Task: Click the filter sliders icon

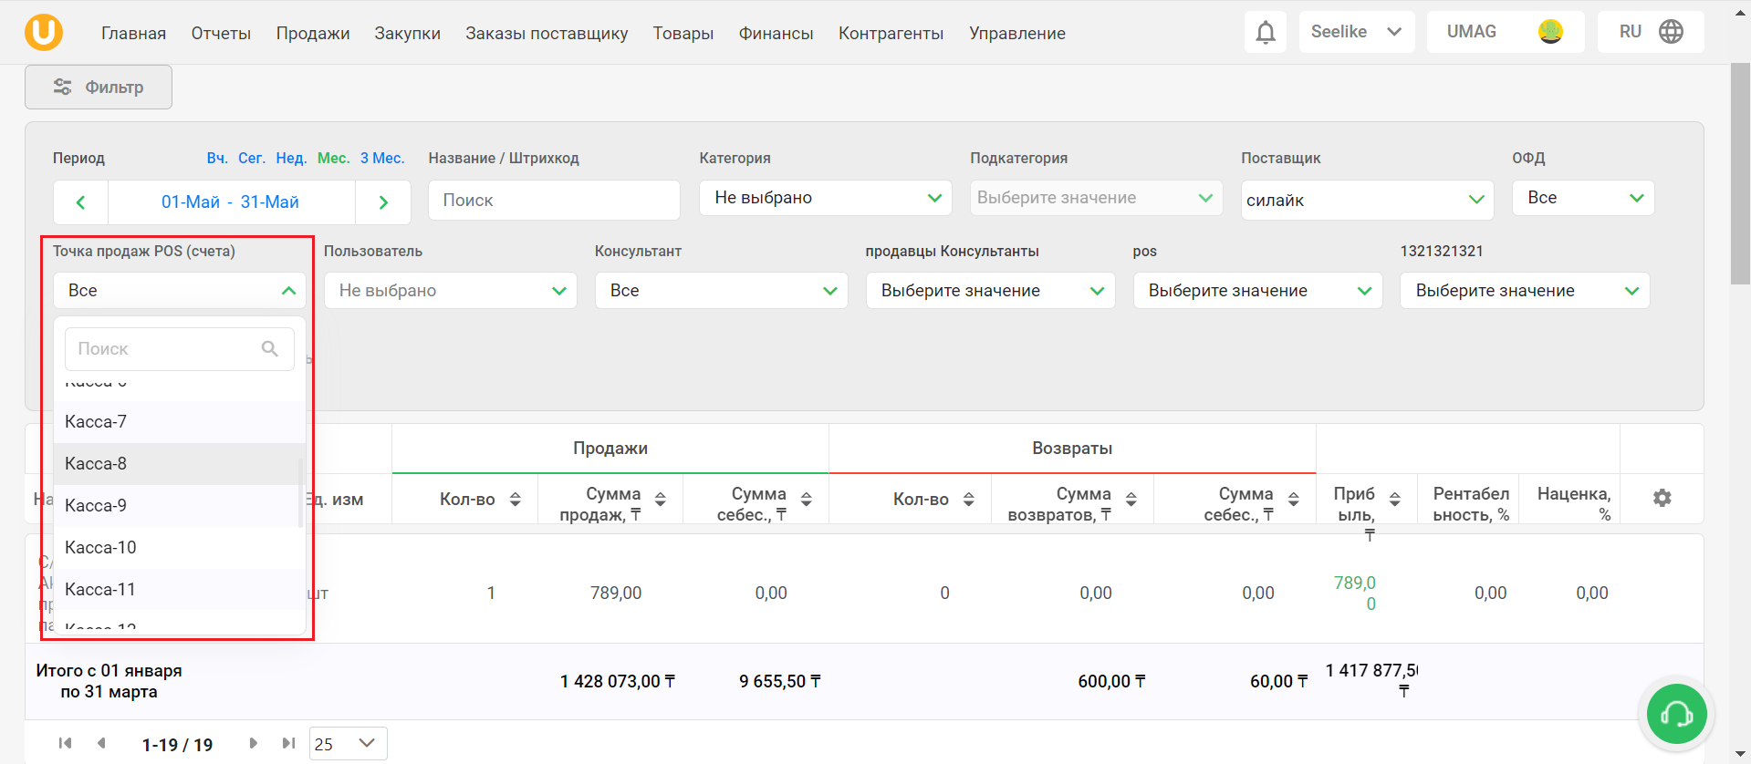Action: tap(62, 87)
